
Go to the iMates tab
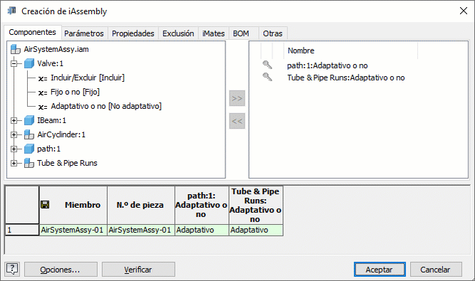(213, 33)
